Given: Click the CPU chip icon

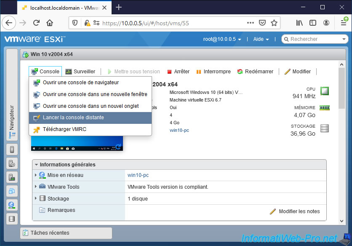Looking at the screenshot, I should click(325, 91).
